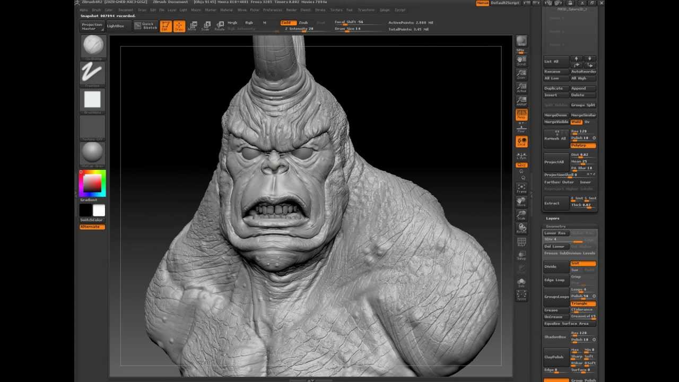679x382 pixels.
Task: Toggle the Floor grid button
Action: [x=521, y=129]
